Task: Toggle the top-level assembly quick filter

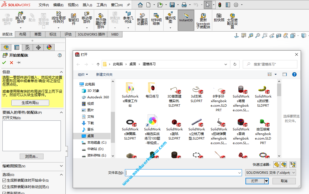Action: pos(293,164)
